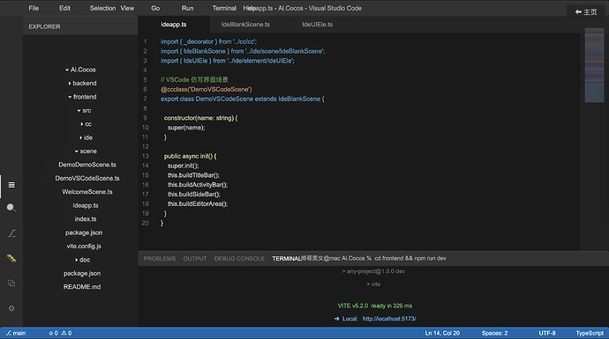Open the http://localhost:5173/ link

[x=389, y=319]
